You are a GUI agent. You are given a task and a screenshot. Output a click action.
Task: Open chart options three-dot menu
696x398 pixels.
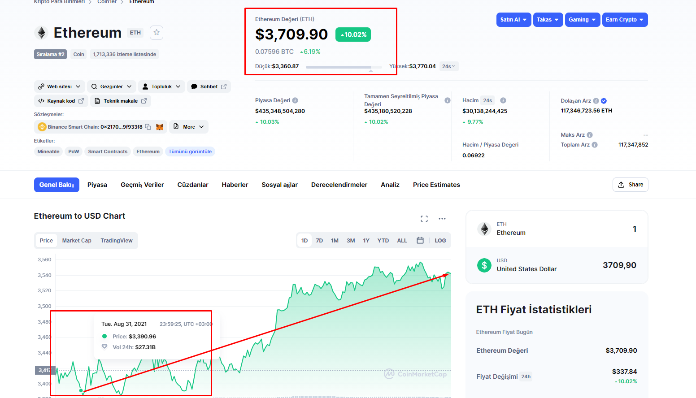[x=442, y=219]
